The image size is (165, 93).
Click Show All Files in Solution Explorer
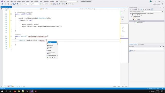145,9
